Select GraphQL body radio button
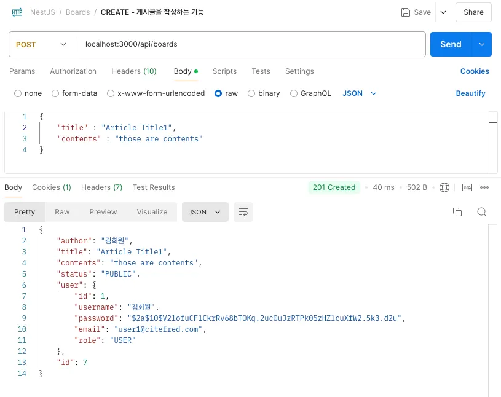 click(x=294, y=93)
